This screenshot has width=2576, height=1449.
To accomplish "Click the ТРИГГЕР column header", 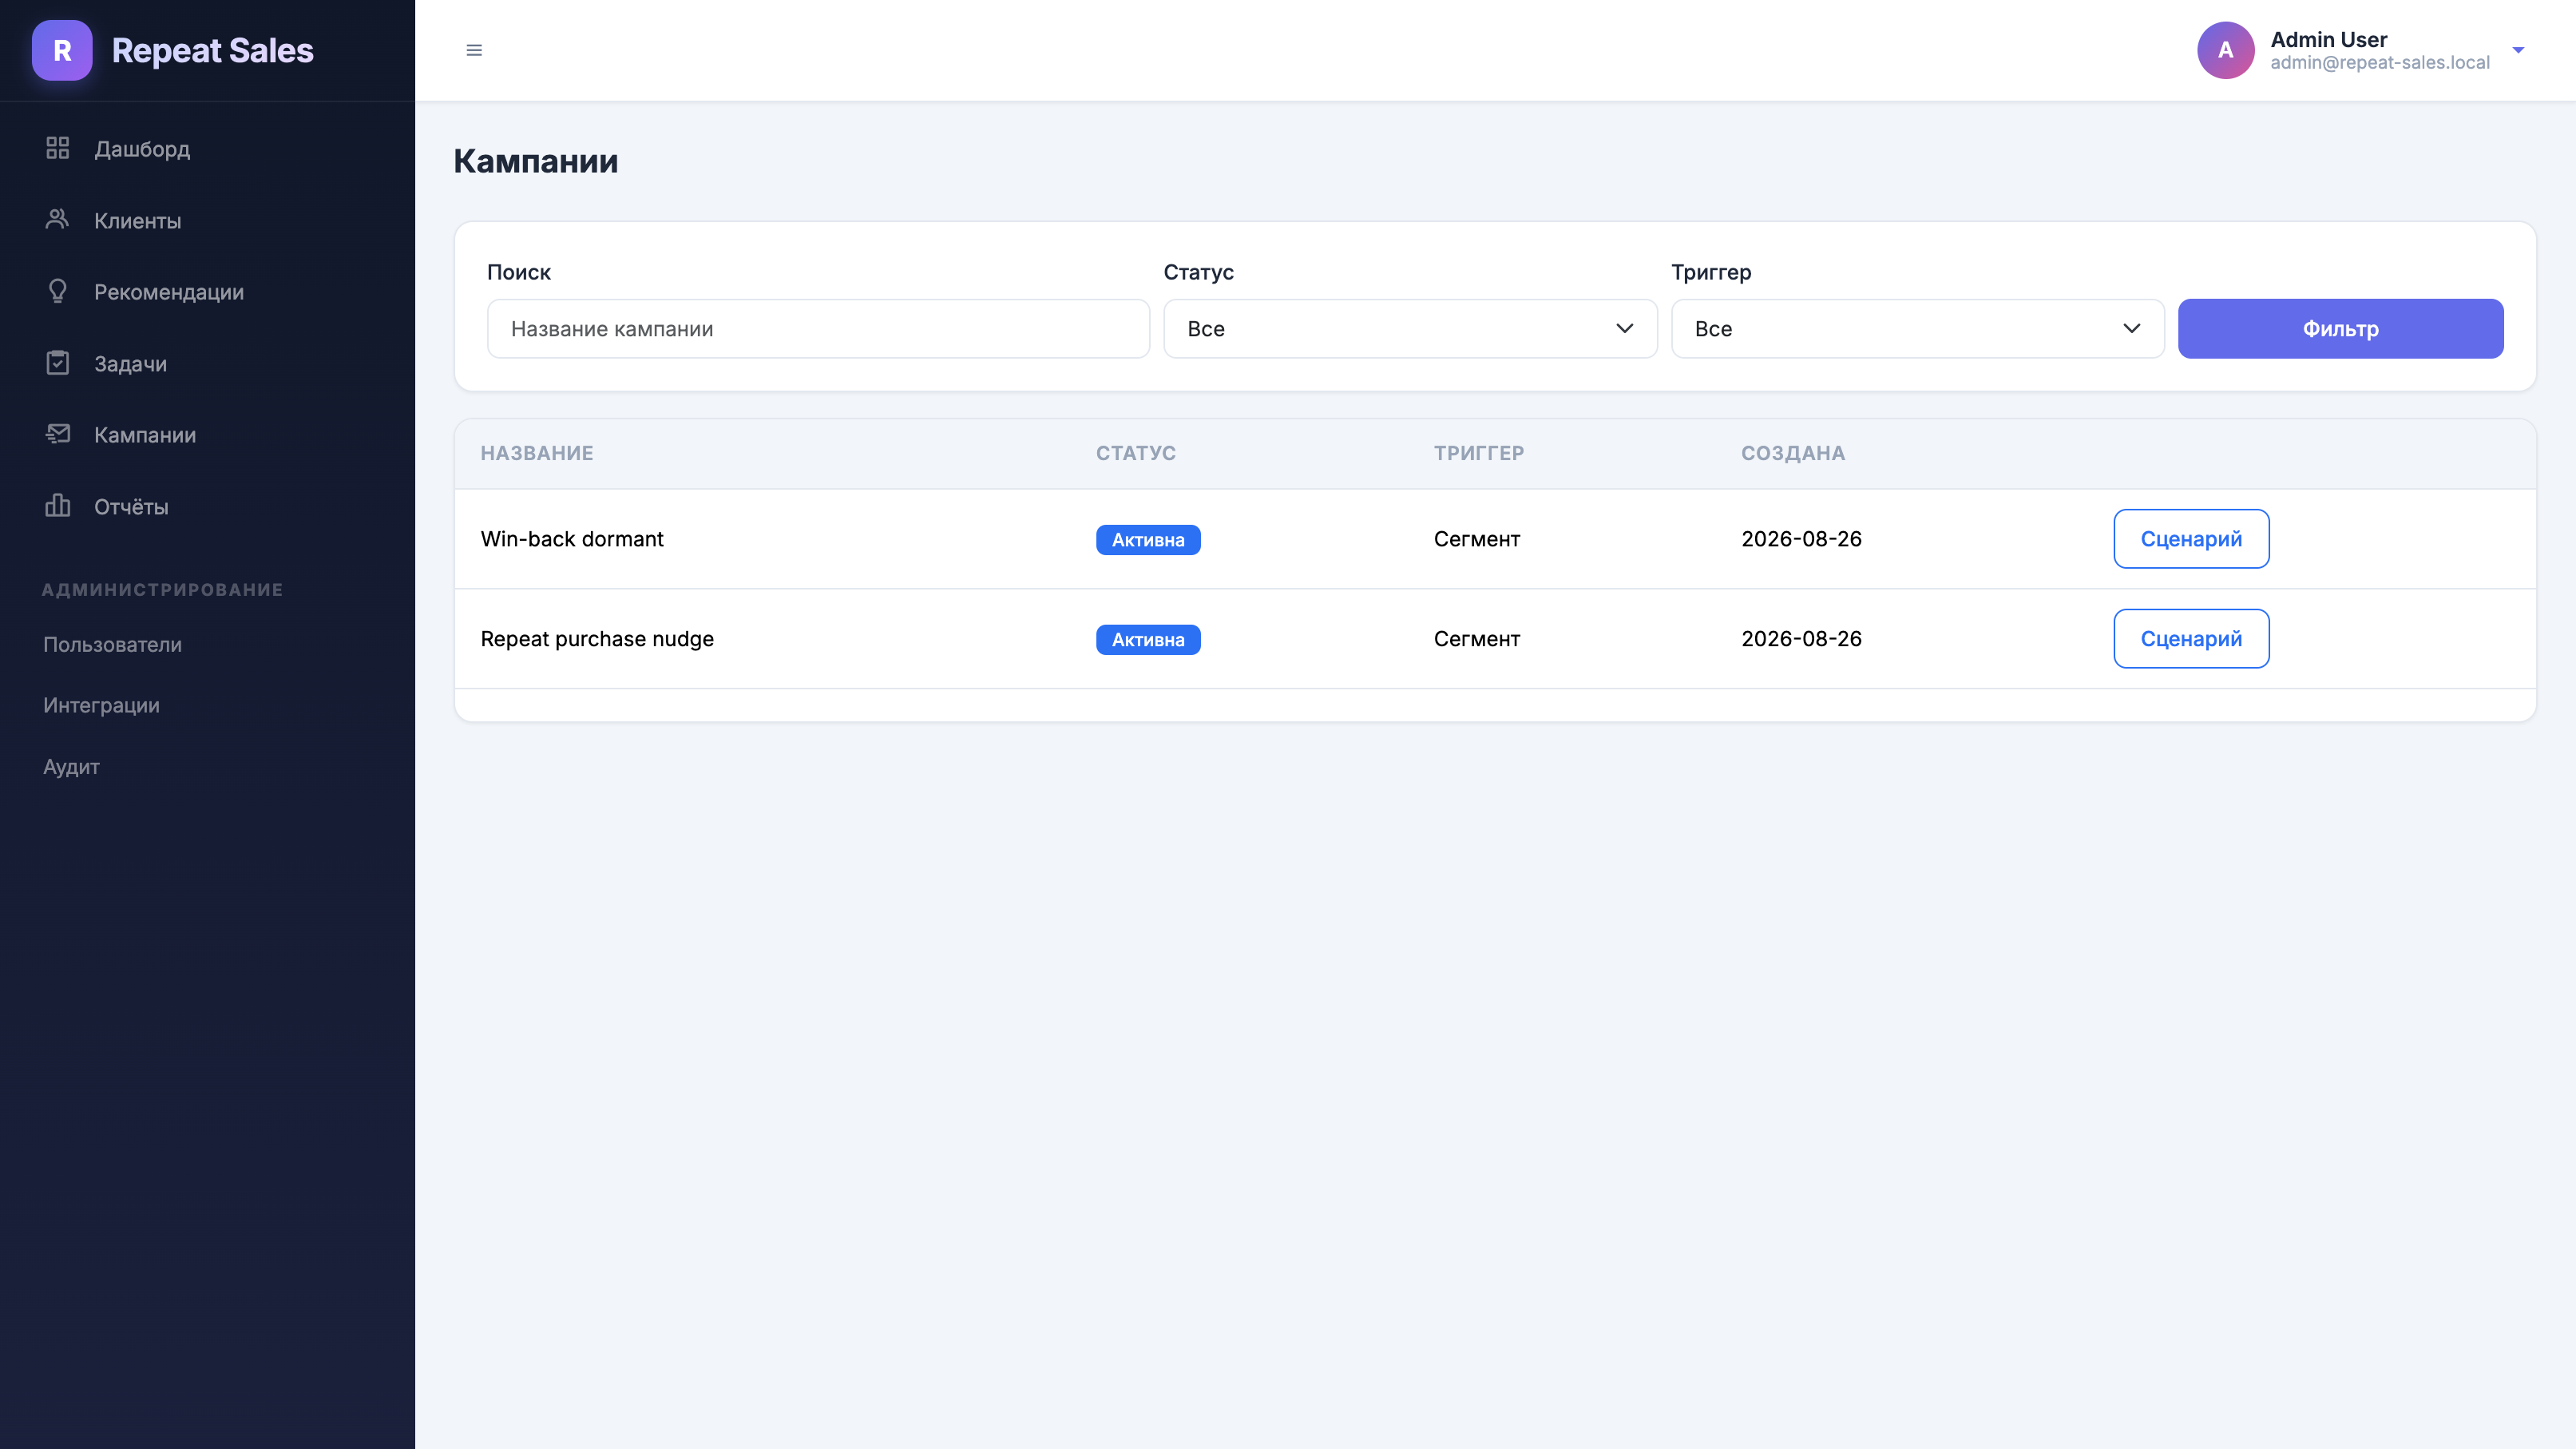I will pos(1479,453).
